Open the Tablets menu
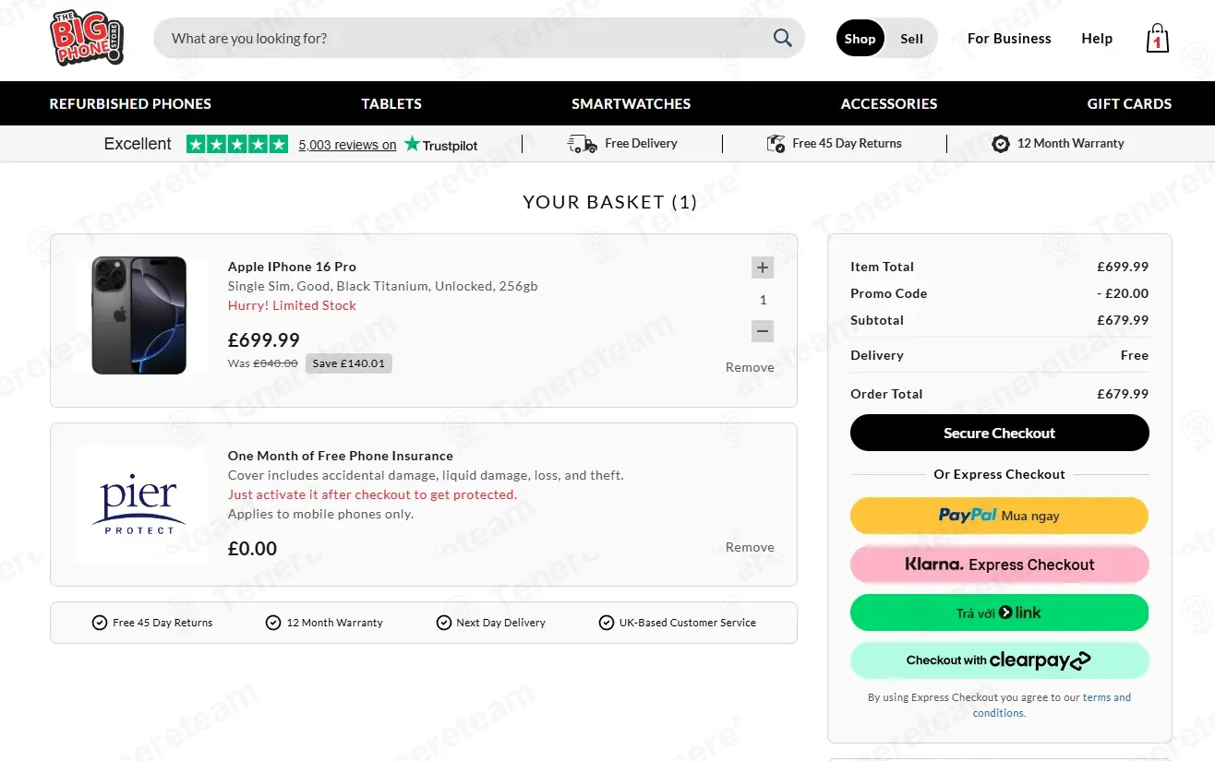This screenshot has width=1215, height=761. coord(391,103)
